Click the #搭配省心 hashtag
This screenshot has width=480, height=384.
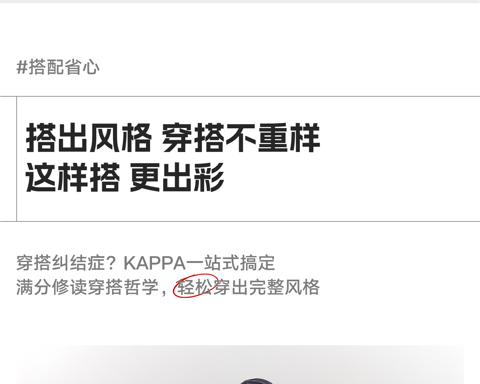(58, 67)
